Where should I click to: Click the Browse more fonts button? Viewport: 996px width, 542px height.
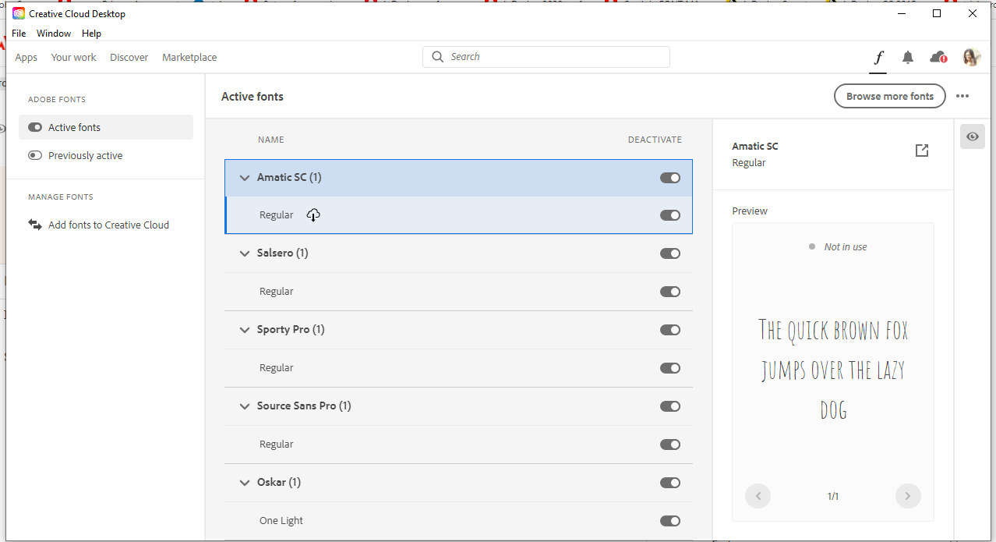point(889,96)
